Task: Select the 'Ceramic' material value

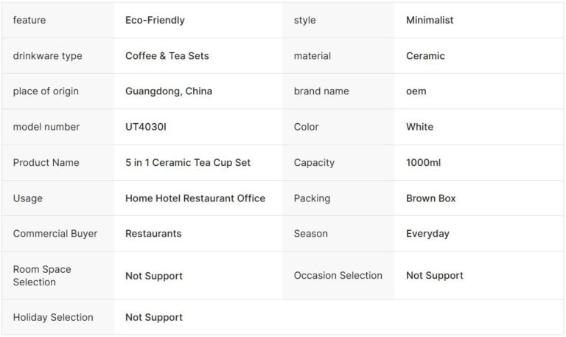Action: (425, 56)
